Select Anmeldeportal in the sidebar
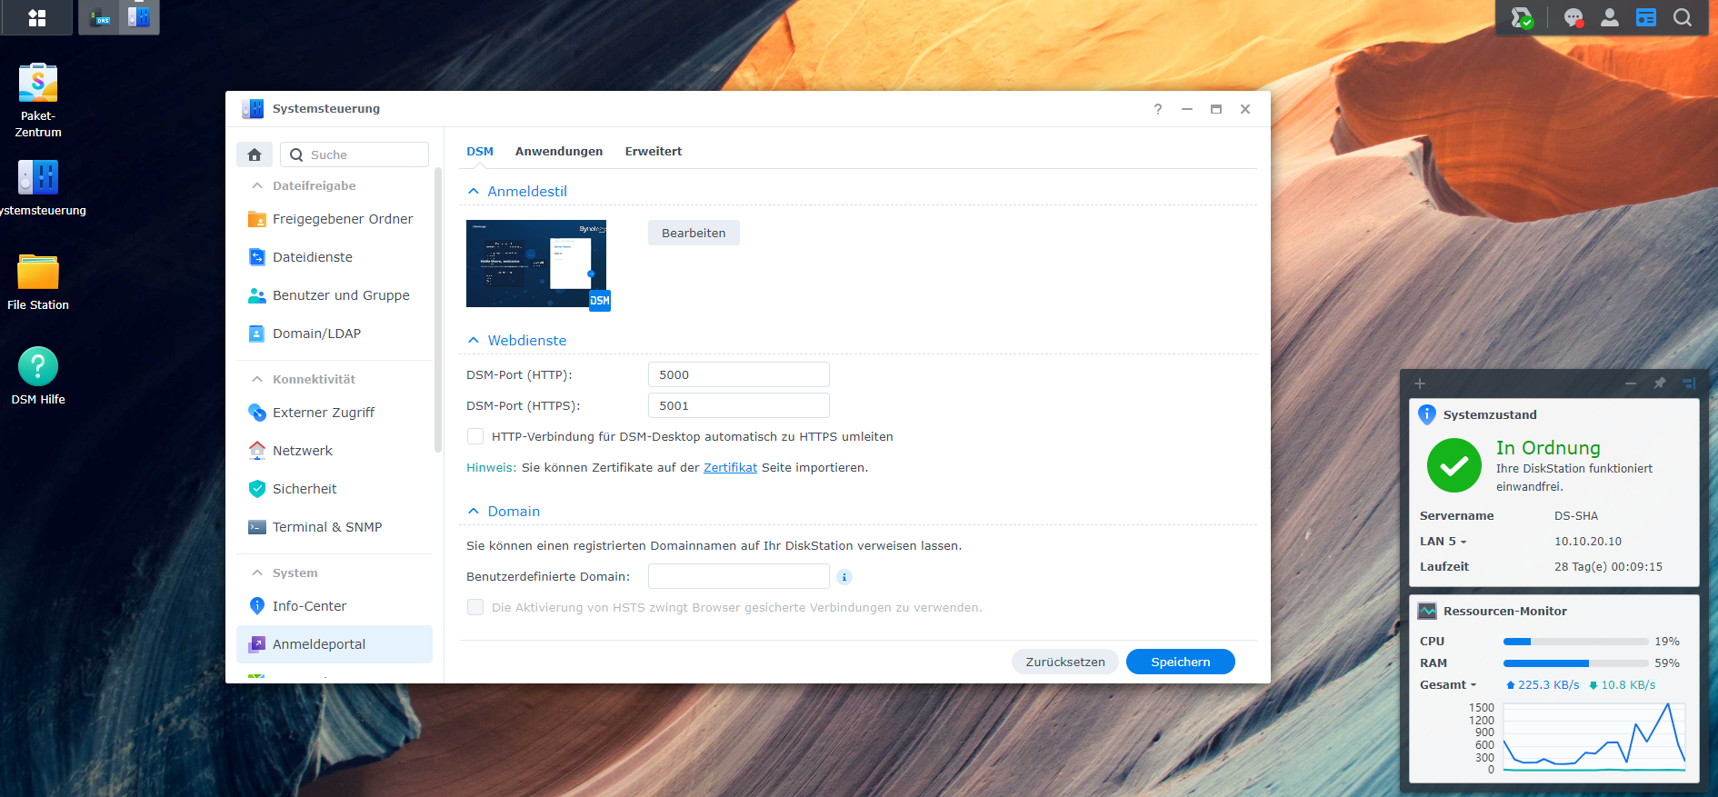Image resolution: width=1718 pixels, height=797 pixels. point(335,644)
